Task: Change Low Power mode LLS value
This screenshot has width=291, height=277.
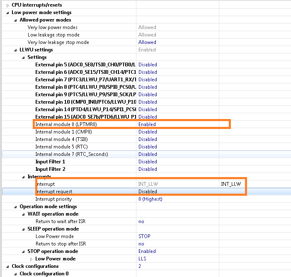Action: [x=142, y=259]
